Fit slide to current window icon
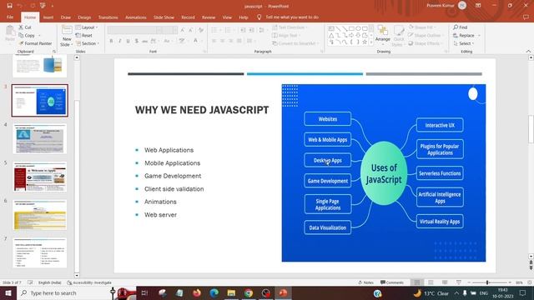534x300 pixels. (530, 282)
